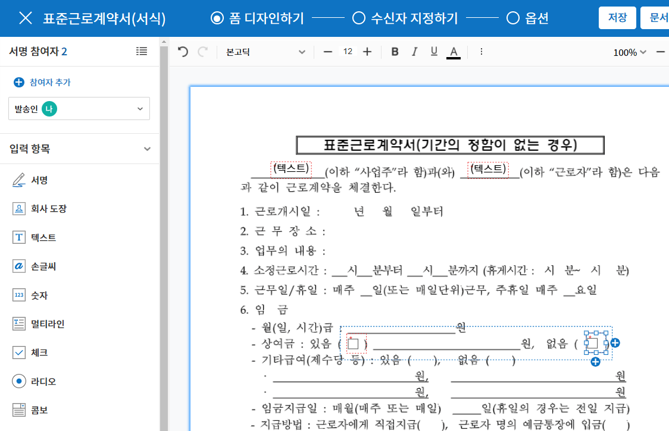Click the redo arrow icon
The image size is (669, 431).
pyautogui.click(x=203, y=52)
